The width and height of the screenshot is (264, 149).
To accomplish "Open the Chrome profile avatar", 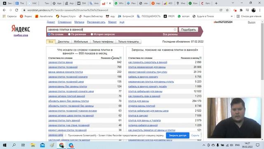I will (x=254, y=10).
